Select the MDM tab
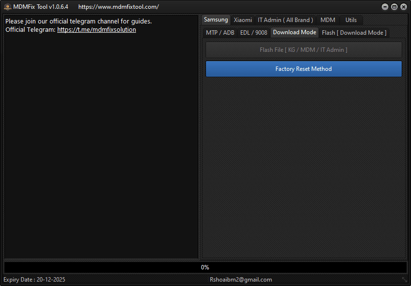Image resolution: width=411 pixels, height=286 pixels. (x=327, y=20)
